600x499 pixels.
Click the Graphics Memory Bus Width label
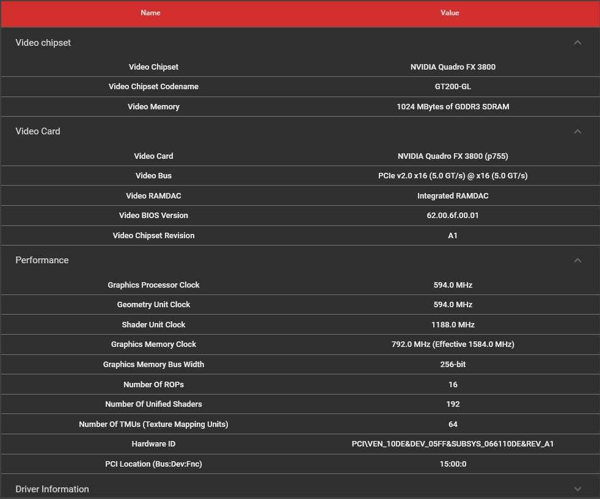tap(153, 365)
